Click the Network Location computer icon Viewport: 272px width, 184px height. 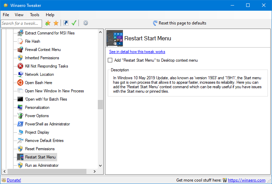coord(20,74)
